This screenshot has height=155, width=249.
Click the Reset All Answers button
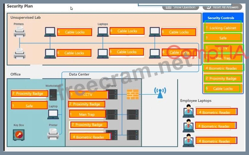point(222,7)
